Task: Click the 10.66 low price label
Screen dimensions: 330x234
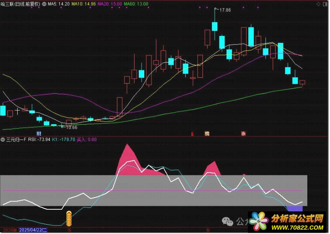Action: click(72, 127)
